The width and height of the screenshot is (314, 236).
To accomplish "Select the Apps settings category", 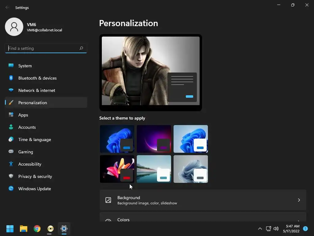I will (x=46, y=115).
